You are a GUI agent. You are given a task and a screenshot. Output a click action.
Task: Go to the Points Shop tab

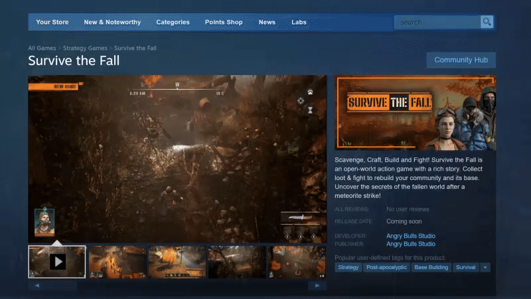tap(224, 22)
